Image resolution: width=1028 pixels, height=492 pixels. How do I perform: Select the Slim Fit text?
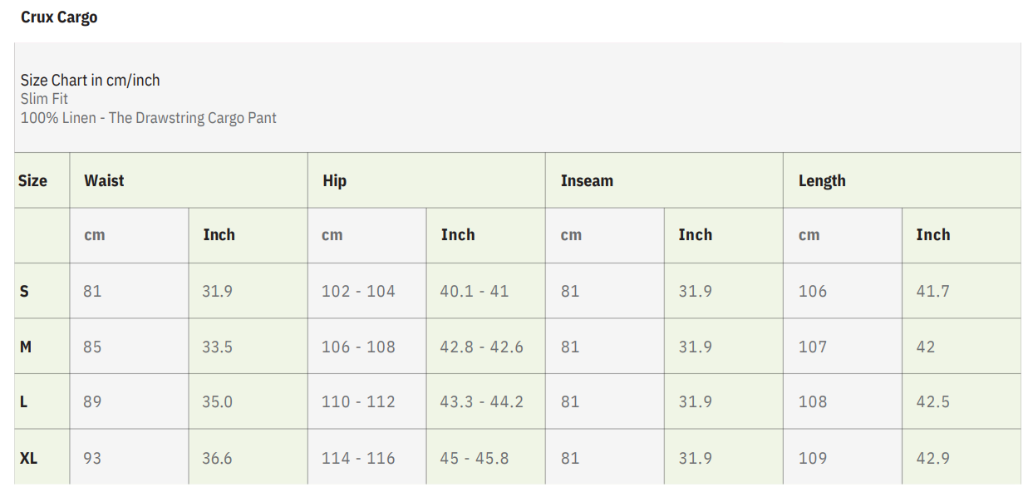pyautogui.click(x=44, y=99)
